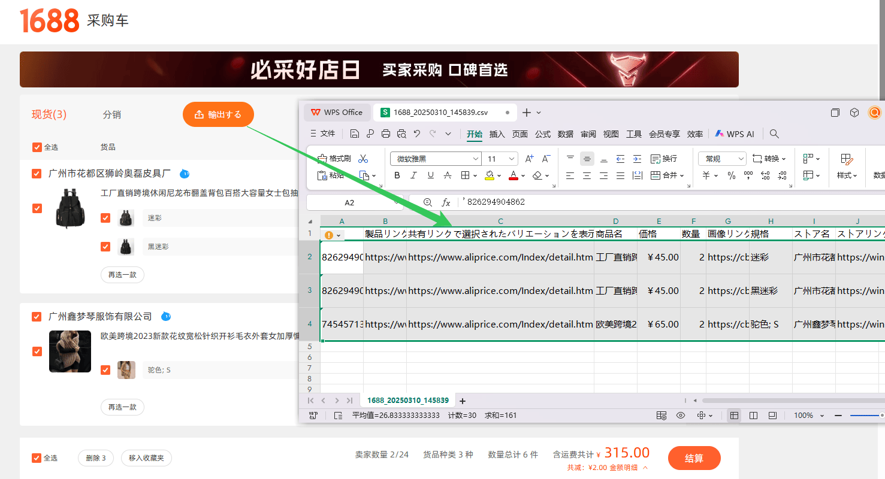Apply underline formatting icon

click(430, 175)
